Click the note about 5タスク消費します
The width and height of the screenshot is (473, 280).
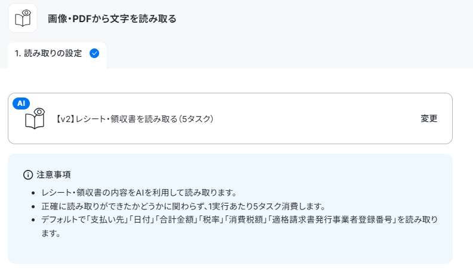point(183,206)
